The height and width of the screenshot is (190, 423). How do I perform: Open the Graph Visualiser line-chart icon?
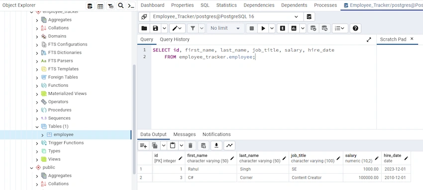(x=229, y=146)
